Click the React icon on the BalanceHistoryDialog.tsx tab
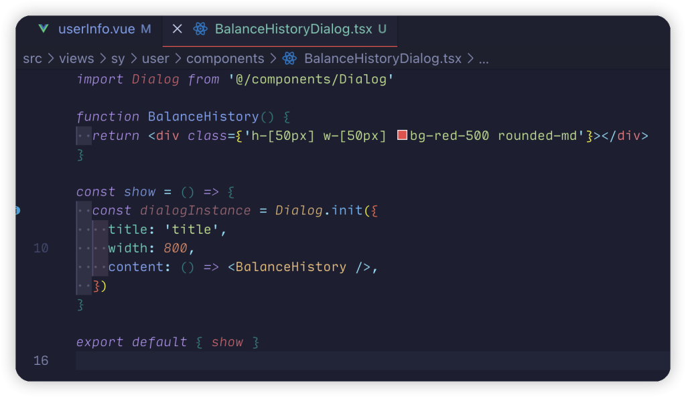This screenshot has width=686, height=397. (x=200, y=29)
